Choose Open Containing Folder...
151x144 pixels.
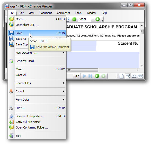[37, 127]
